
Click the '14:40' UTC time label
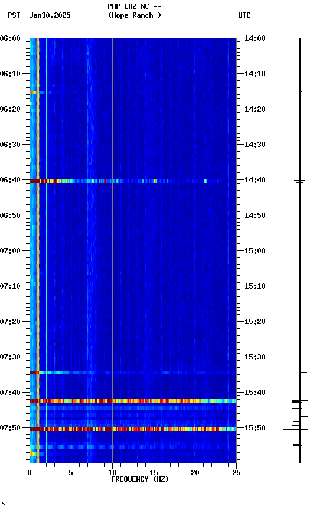[255, 180]
